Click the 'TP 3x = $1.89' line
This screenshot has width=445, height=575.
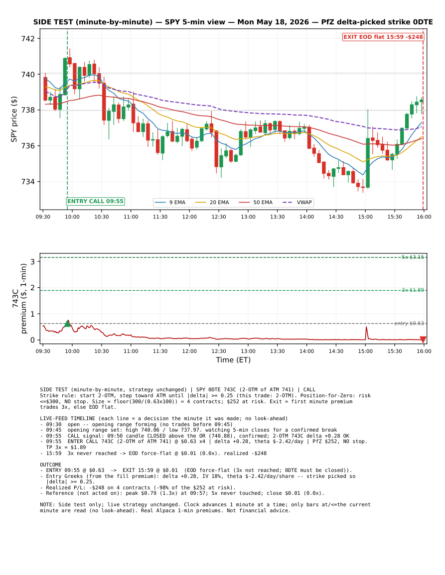pos(66,448)
